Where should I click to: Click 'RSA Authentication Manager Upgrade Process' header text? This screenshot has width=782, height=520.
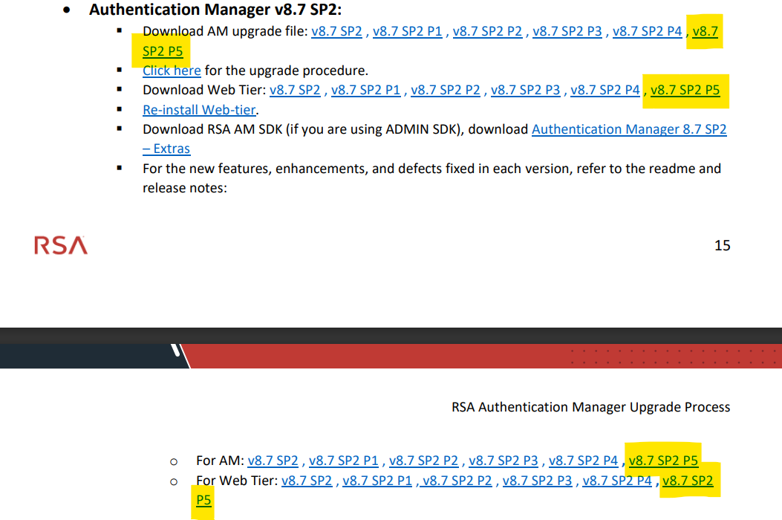pyautogui.click(x=590, y=407)
